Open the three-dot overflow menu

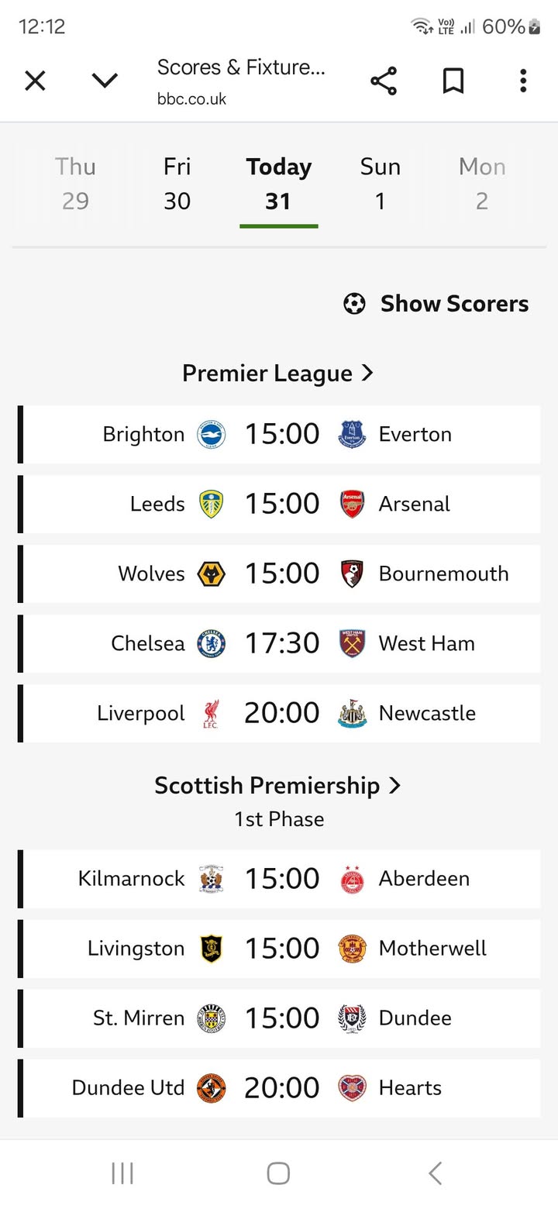523,81
